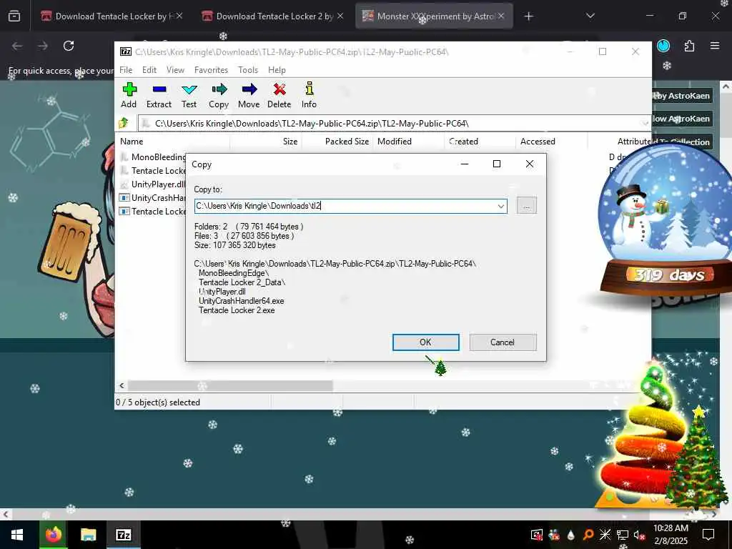Click the Add toolbar icon in 7-Zip
Image resolution: width=732 pixels, height=549 pixels.
tap(129, 95)
